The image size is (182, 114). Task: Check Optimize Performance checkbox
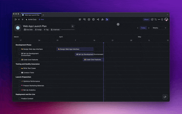pyautogui.click(x=19, y=81)
